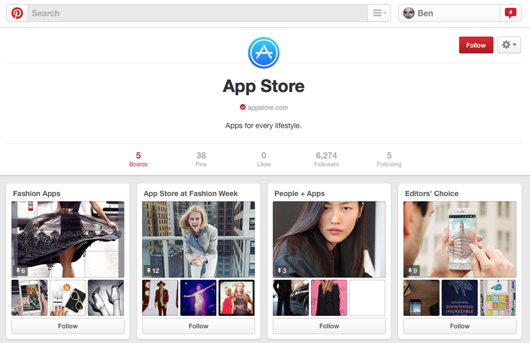
Task: Click the Pinterest logo icon
Action: [x=16, y=12]
